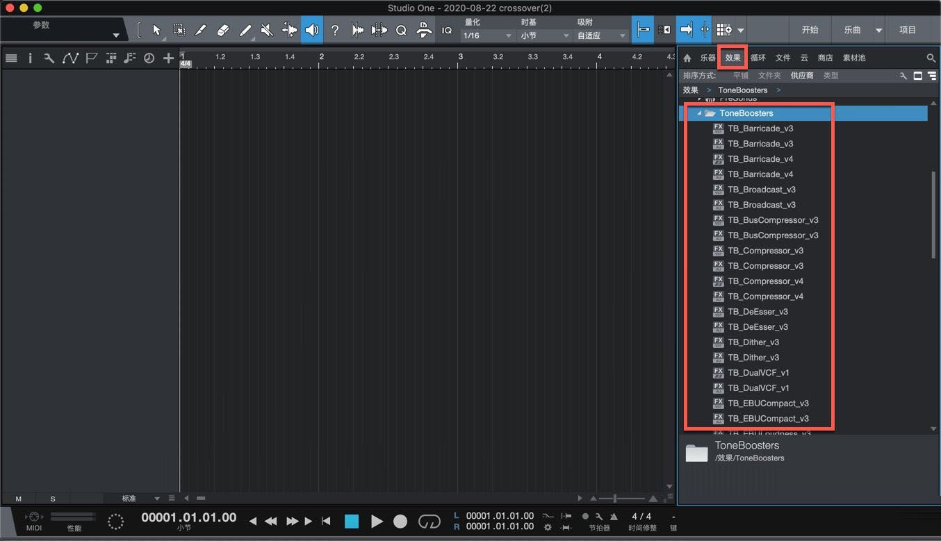Open the 乐曲 page
Image resolution: width=941 pixels, height=541 pixels.
tap(852, 30)
